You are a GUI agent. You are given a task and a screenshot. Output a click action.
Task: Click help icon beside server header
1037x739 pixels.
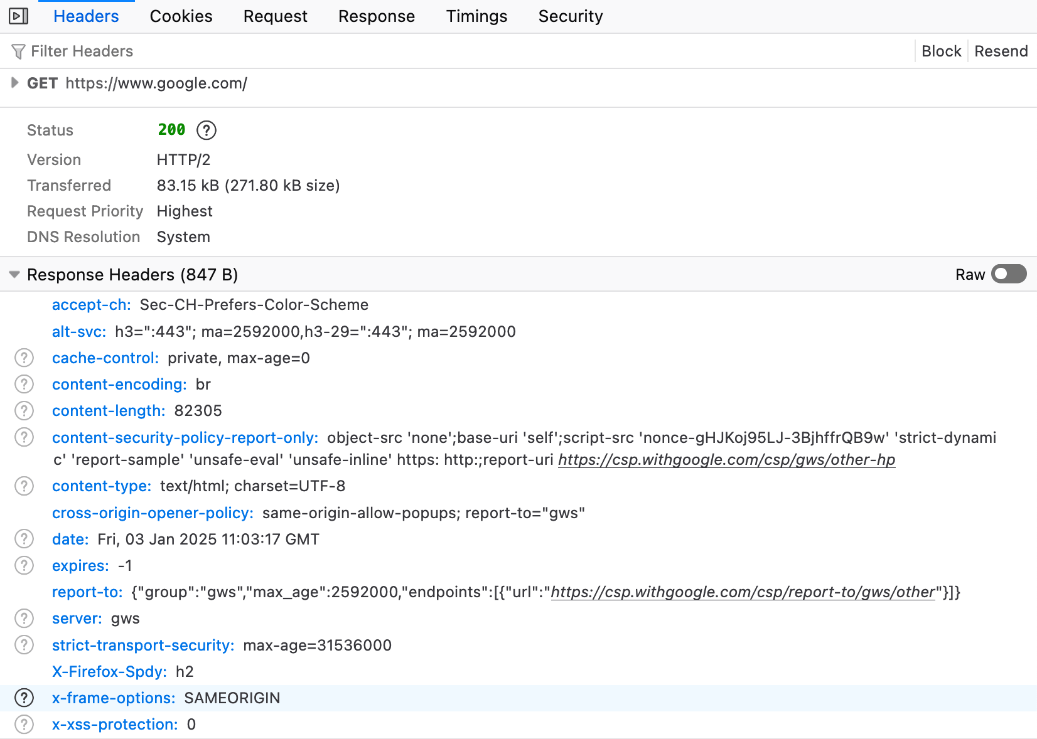click(24, 618)
